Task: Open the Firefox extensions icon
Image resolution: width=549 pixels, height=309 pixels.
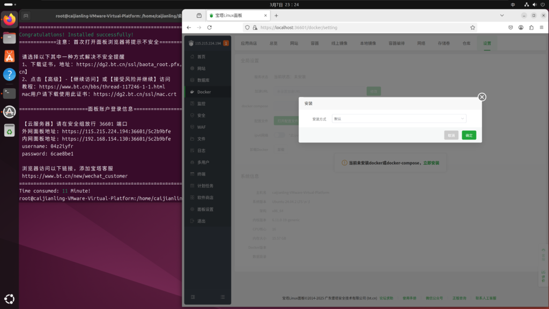Action: [x=531, y=27]
